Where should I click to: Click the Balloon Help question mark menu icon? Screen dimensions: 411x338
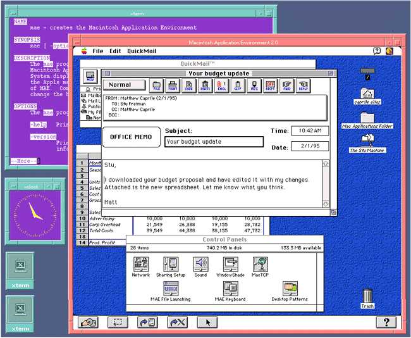pos(377,51)
